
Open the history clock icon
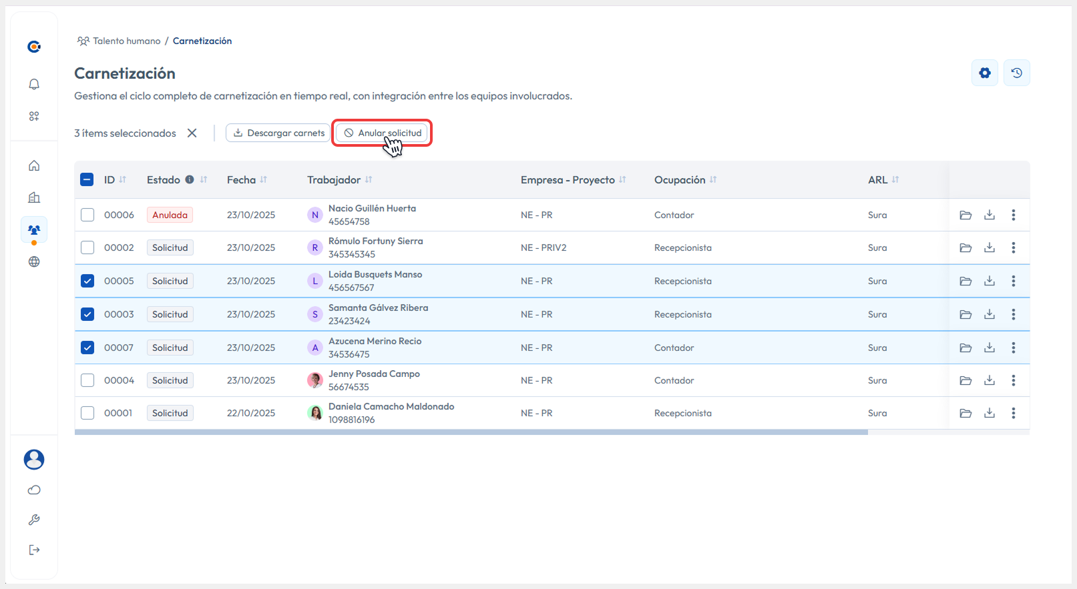click(1016, 73)
